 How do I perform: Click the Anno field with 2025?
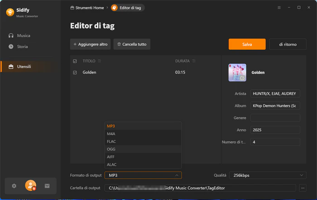tap(275, 130)
